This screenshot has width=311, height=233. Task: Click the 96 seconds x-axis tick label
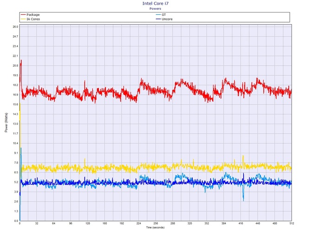pos(71,223)
